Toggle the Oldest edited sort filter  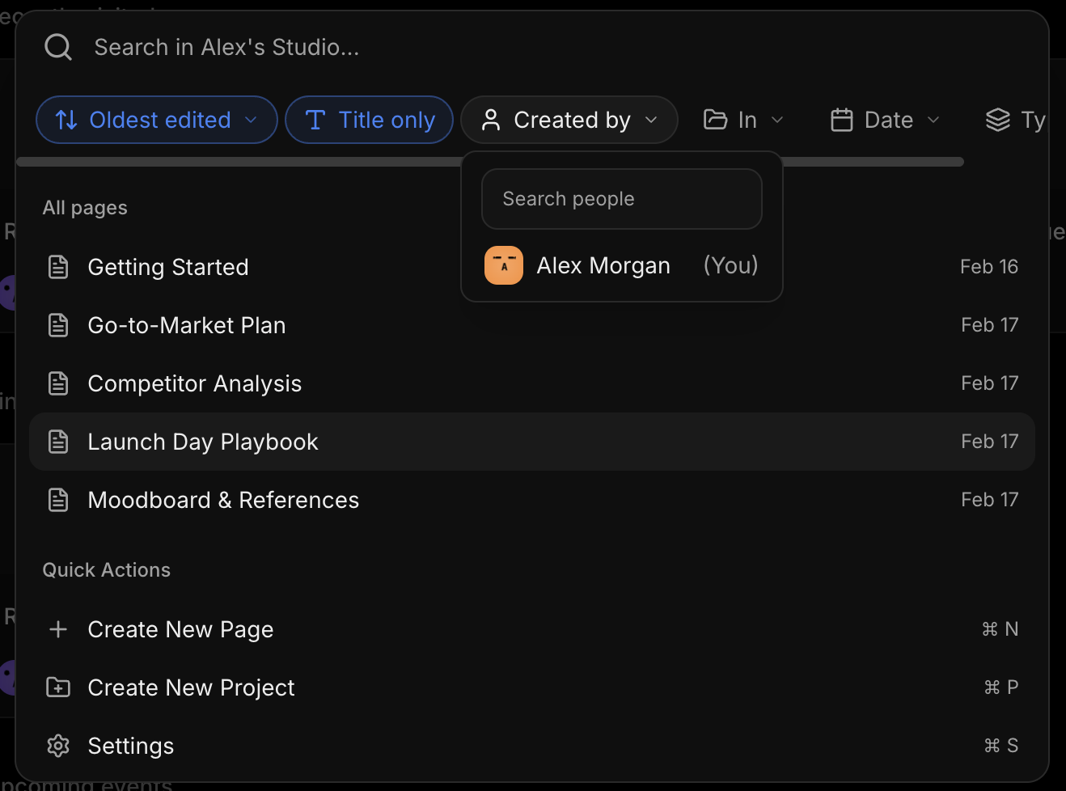click(156, 119)
